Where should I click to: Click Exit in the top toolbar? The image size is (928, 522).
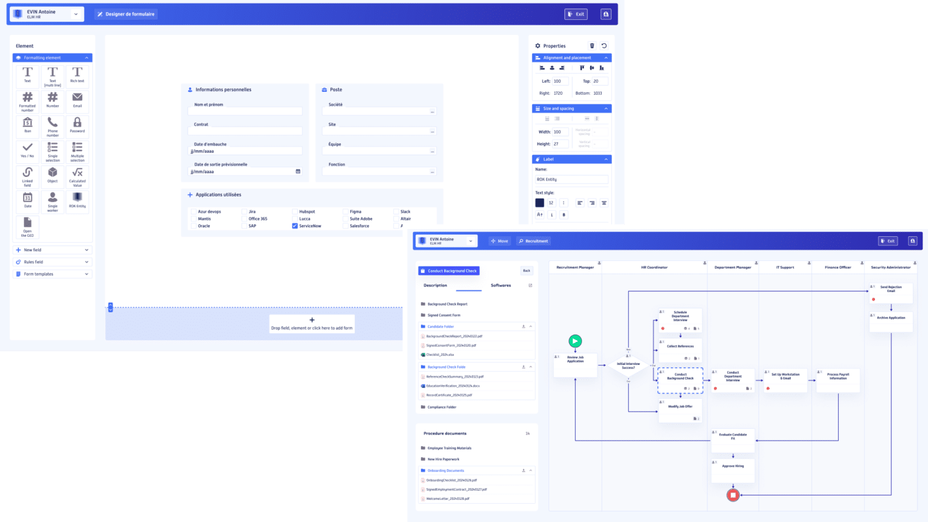pyautogui.click(x=576, y=13)
